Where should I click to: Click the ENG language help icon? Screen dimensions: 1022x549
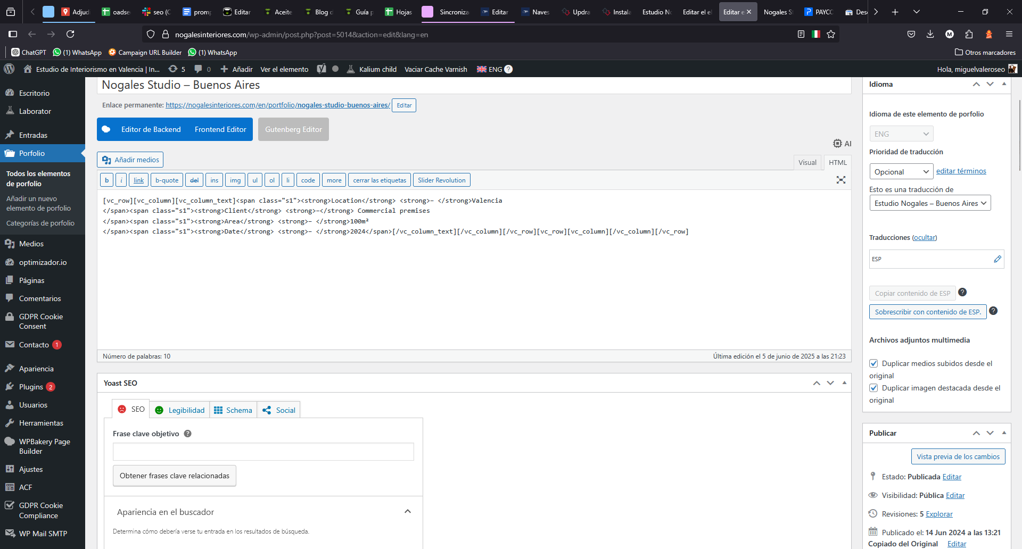pos(508,69)
